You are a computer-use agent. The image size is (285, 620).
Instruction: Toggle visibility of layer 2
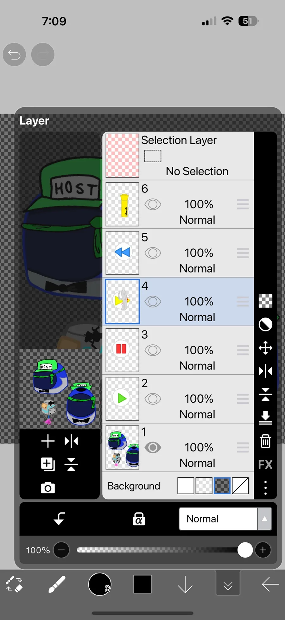pos(153,399)
